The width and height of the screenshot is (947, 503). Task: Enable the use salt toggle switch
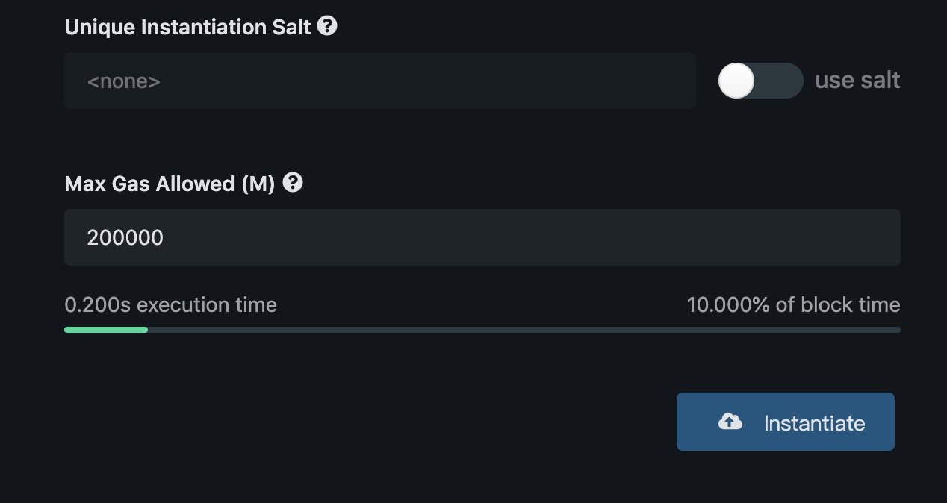pyautogui.click(x=760, y=81)
